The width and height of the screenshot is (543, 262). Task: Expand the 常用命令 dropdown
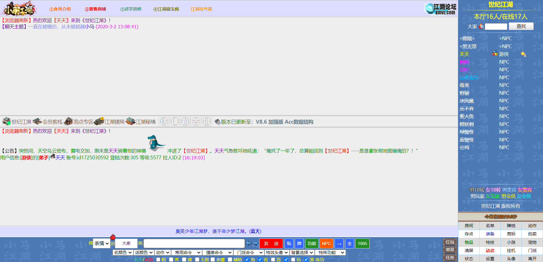(186, 252)
